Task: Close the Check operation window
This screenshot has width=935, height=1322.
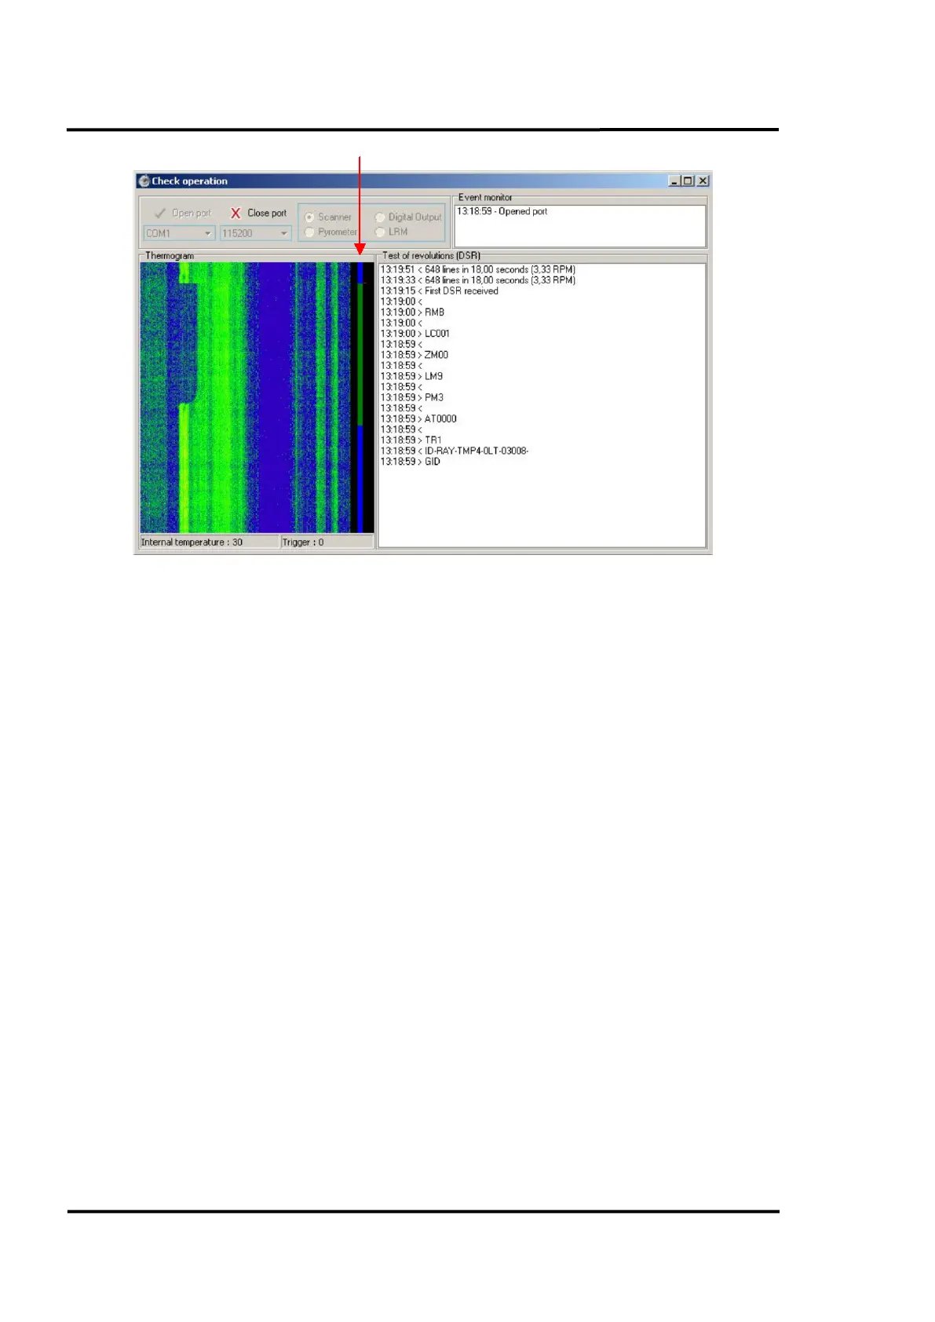Action: coord(703,181)
